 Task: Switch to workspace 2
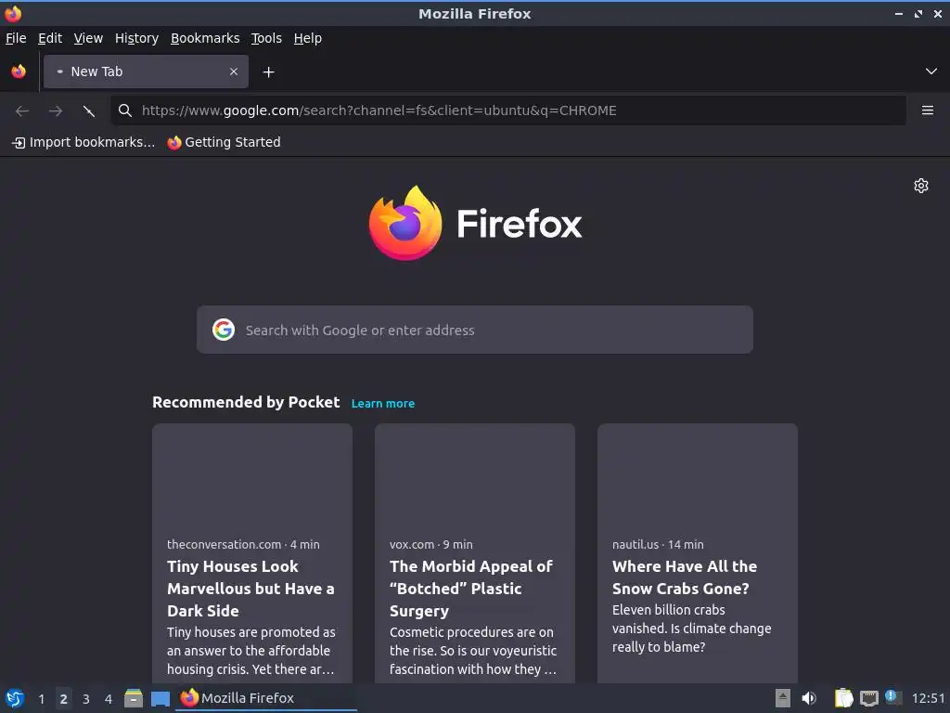pos(64,699)
